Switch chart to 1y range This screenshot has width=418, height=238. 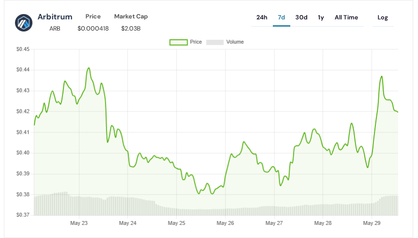(x=321, y=17)
